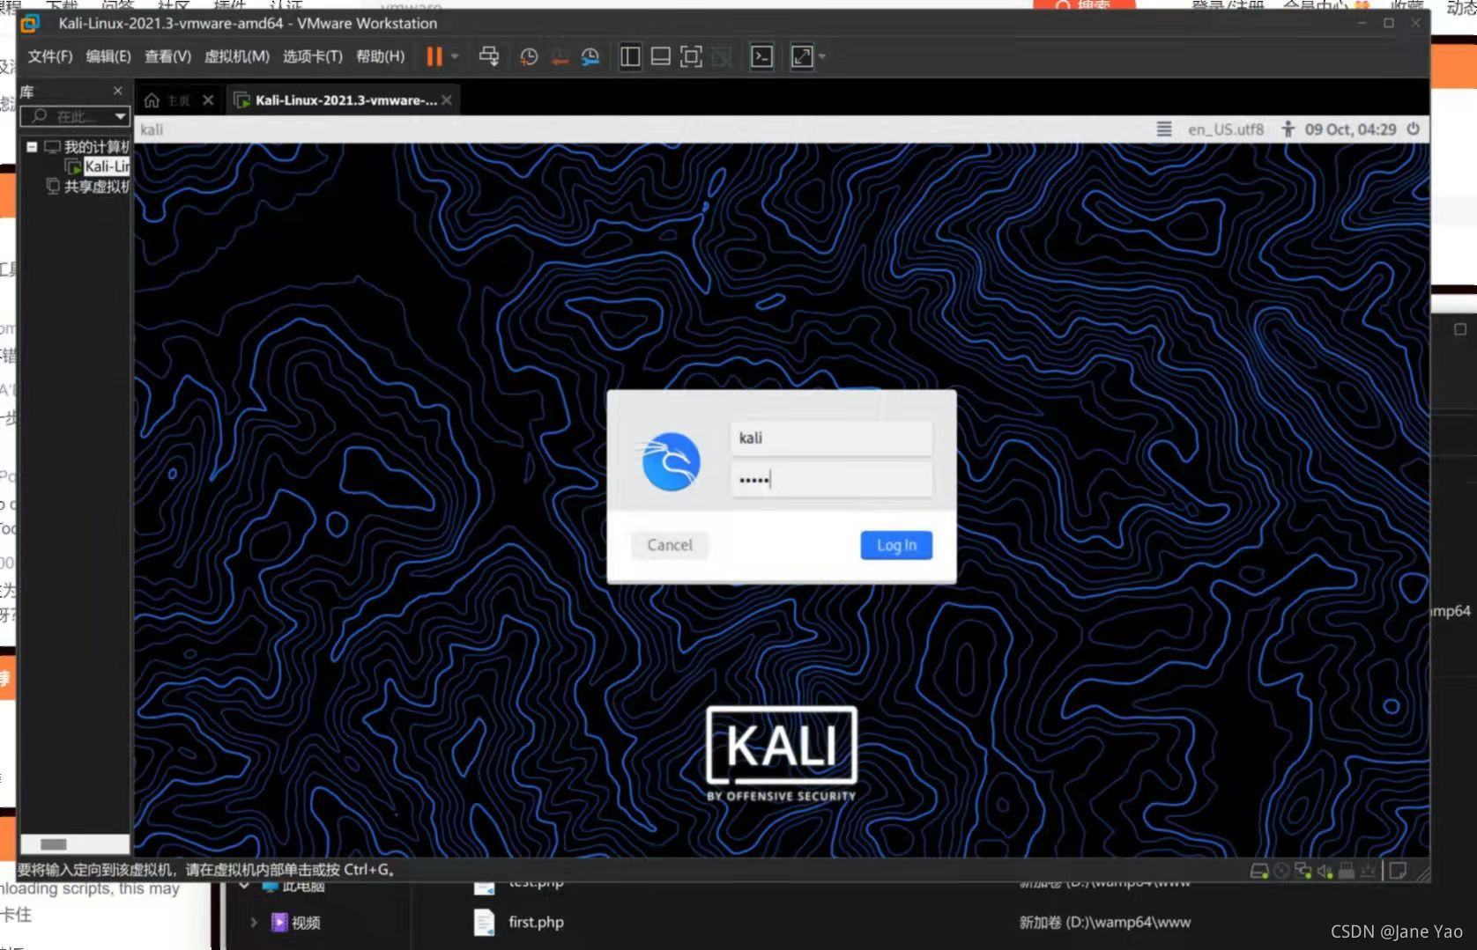
Task: Open the VMware console view icon
Action: [x=761, y=57]
